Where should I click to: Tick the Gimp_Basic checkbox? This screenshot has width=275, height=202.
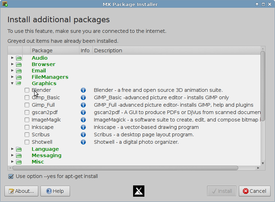(x=27, y=97)
